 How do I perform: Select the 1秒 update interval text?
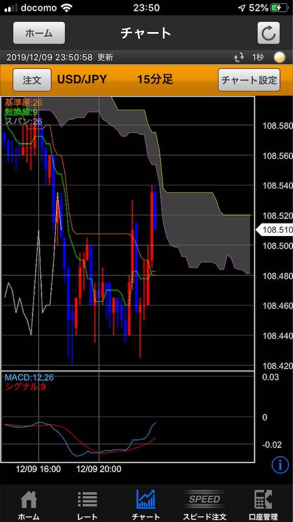tap(258, 58)
